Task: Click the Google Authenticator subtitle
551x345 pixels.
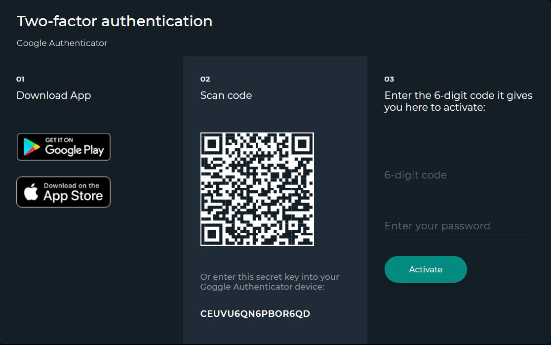Action: [x=62, y=43]
